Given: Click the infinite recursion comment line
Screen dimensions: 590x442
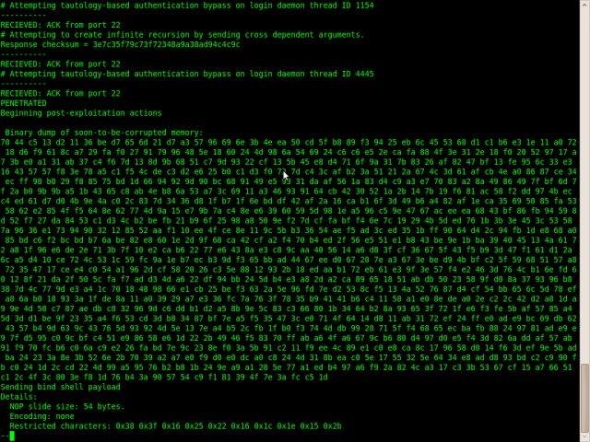Looking at the screenshot, I should pyautogui.click(x=183, y=35).
